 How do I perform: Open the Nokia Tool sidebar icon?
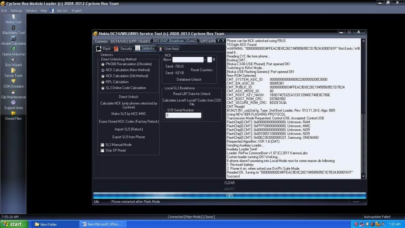13,17
